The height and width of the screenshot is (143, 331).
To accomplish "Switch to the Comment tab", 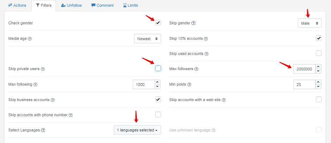I will coord(102,5).
